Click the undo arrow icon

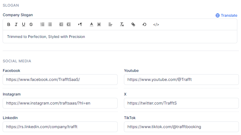point(144,24)
